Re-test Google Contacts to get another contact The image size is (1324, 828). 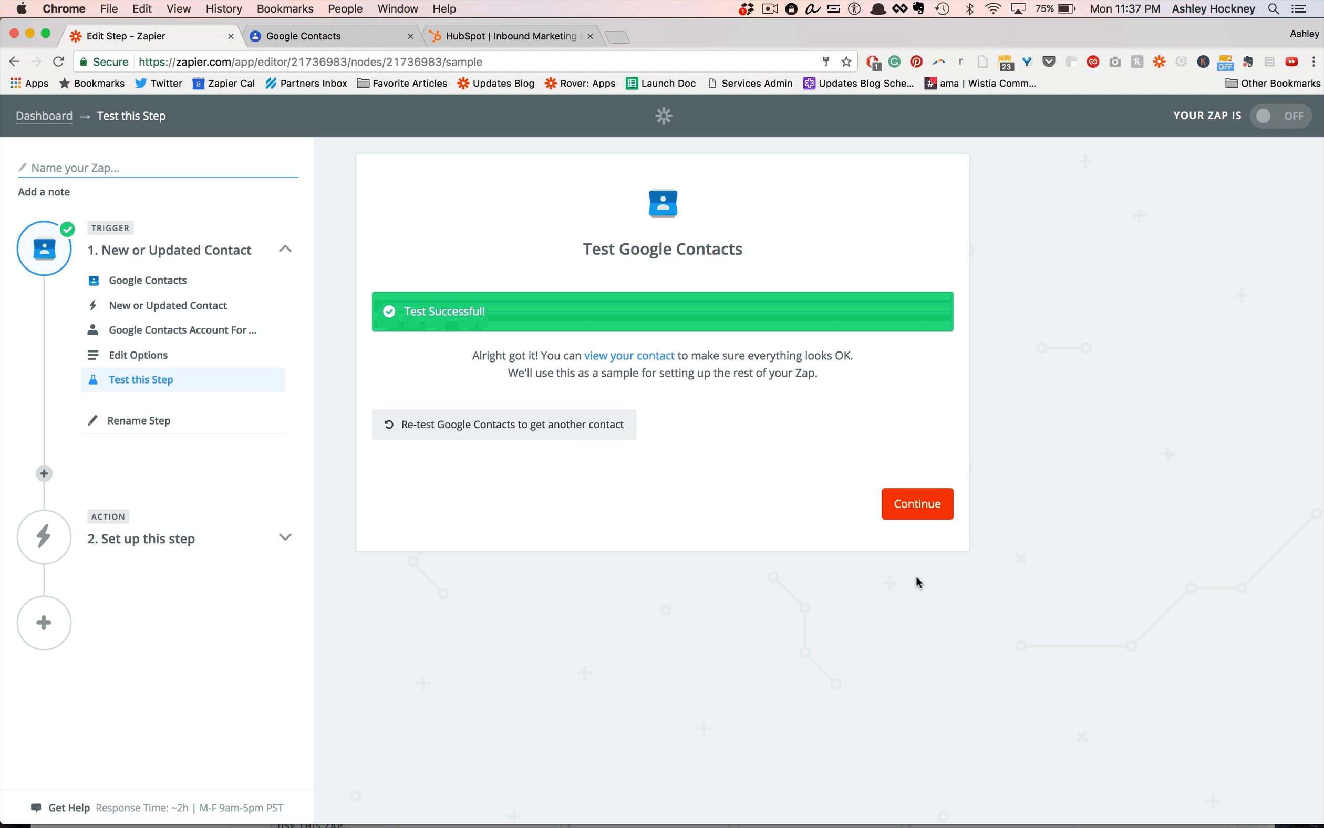(x=504, y=425)
